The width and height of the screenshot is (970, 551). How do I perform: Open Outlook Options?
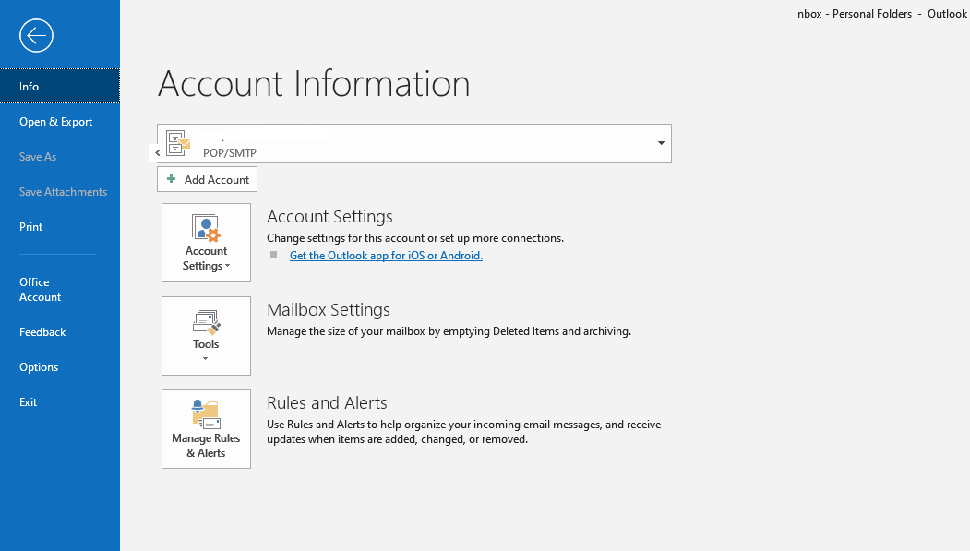tap(39, 367)
